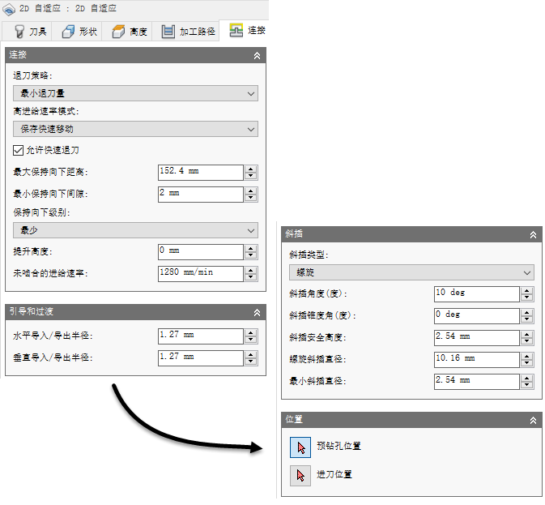Click the 未啮合的进给速率 field 1280 mm/min

[x=201, y=274]
